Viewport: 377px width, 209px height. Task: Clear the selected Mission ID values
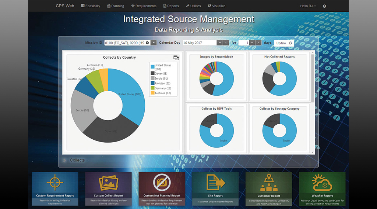[x=147, y=43]
